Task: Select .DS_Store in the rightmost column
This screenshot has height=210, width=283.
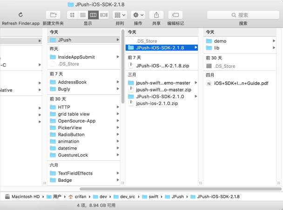Action: pyautogui.click(x=240, y=66)
